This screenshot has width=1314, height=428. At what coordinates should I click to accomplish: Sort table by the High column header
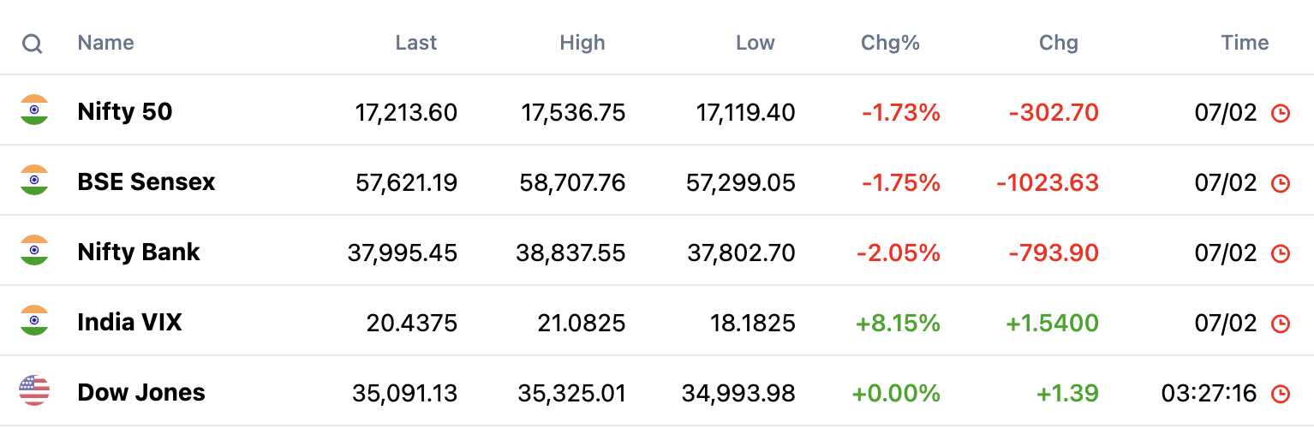point(582,43)
